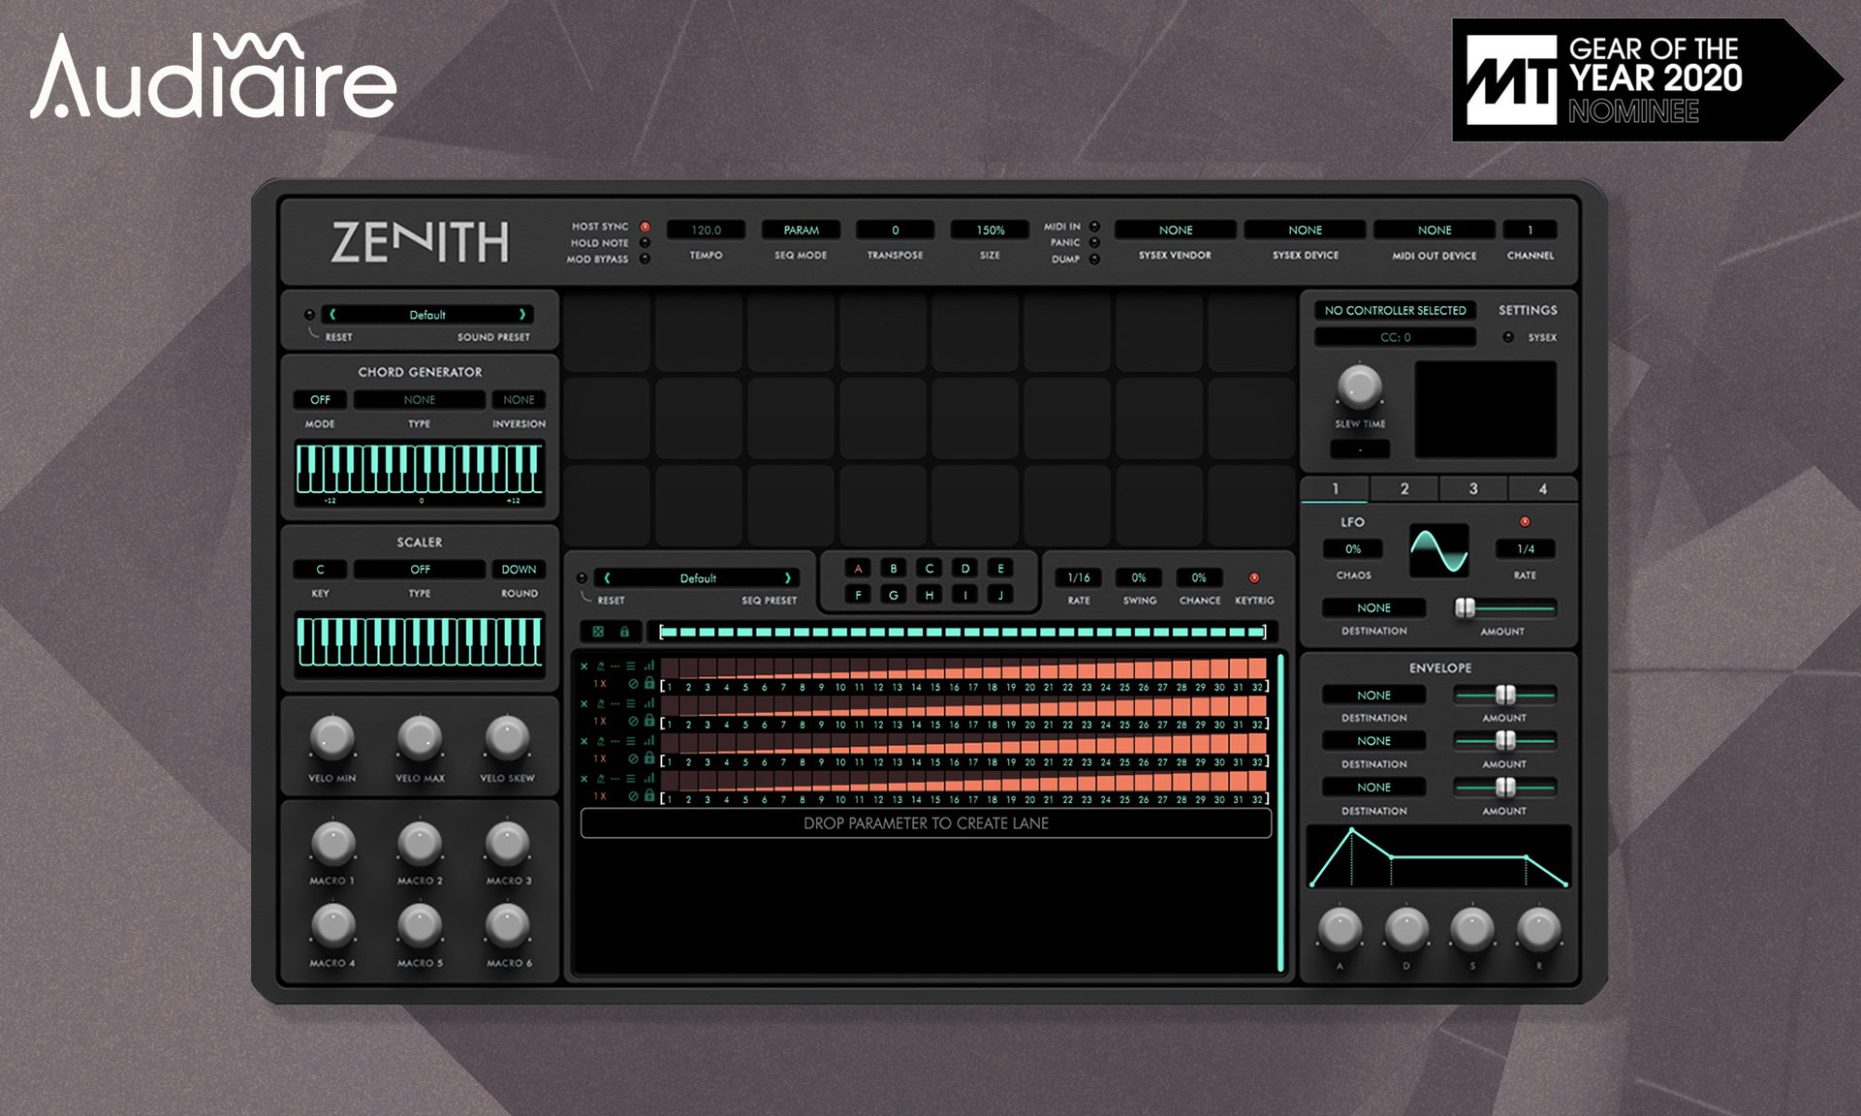Click the metronome icon on the fourth lane

coord(600,779)
